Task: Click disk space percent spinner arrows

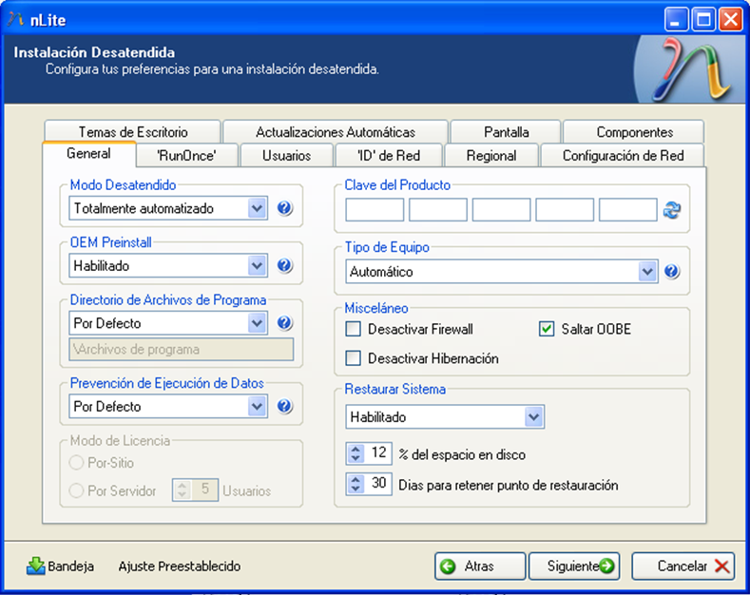Action: (356, 453)
